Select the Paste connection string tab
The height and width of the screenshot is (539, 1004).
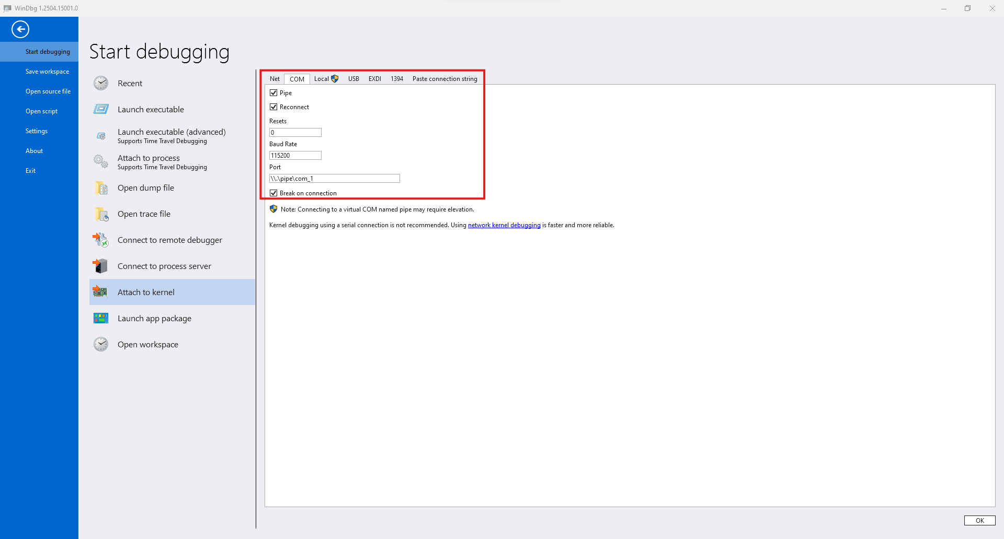click(444, 79)
